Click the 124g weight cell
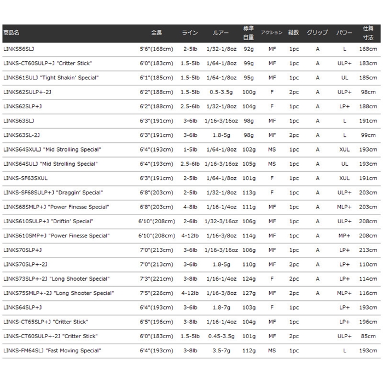Screen dimensions: 383x383 click(x=249, y=279)
